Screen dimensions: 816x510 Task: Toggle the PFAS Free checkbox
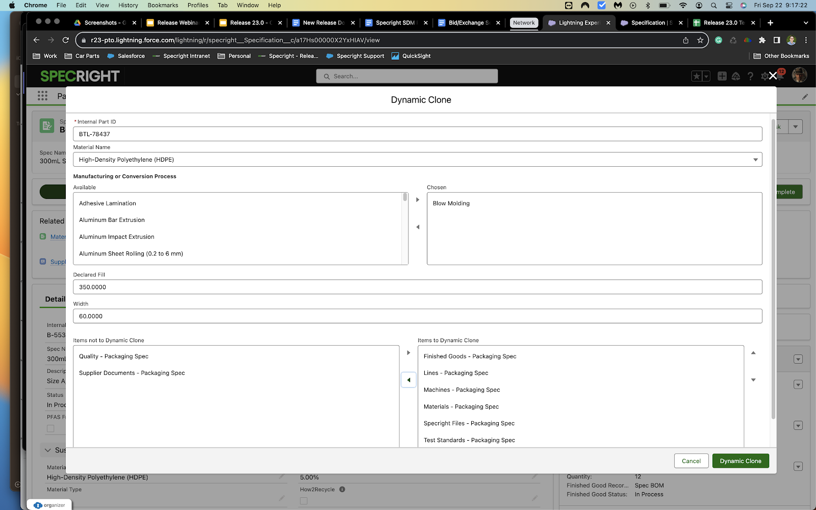pos(50,428)
